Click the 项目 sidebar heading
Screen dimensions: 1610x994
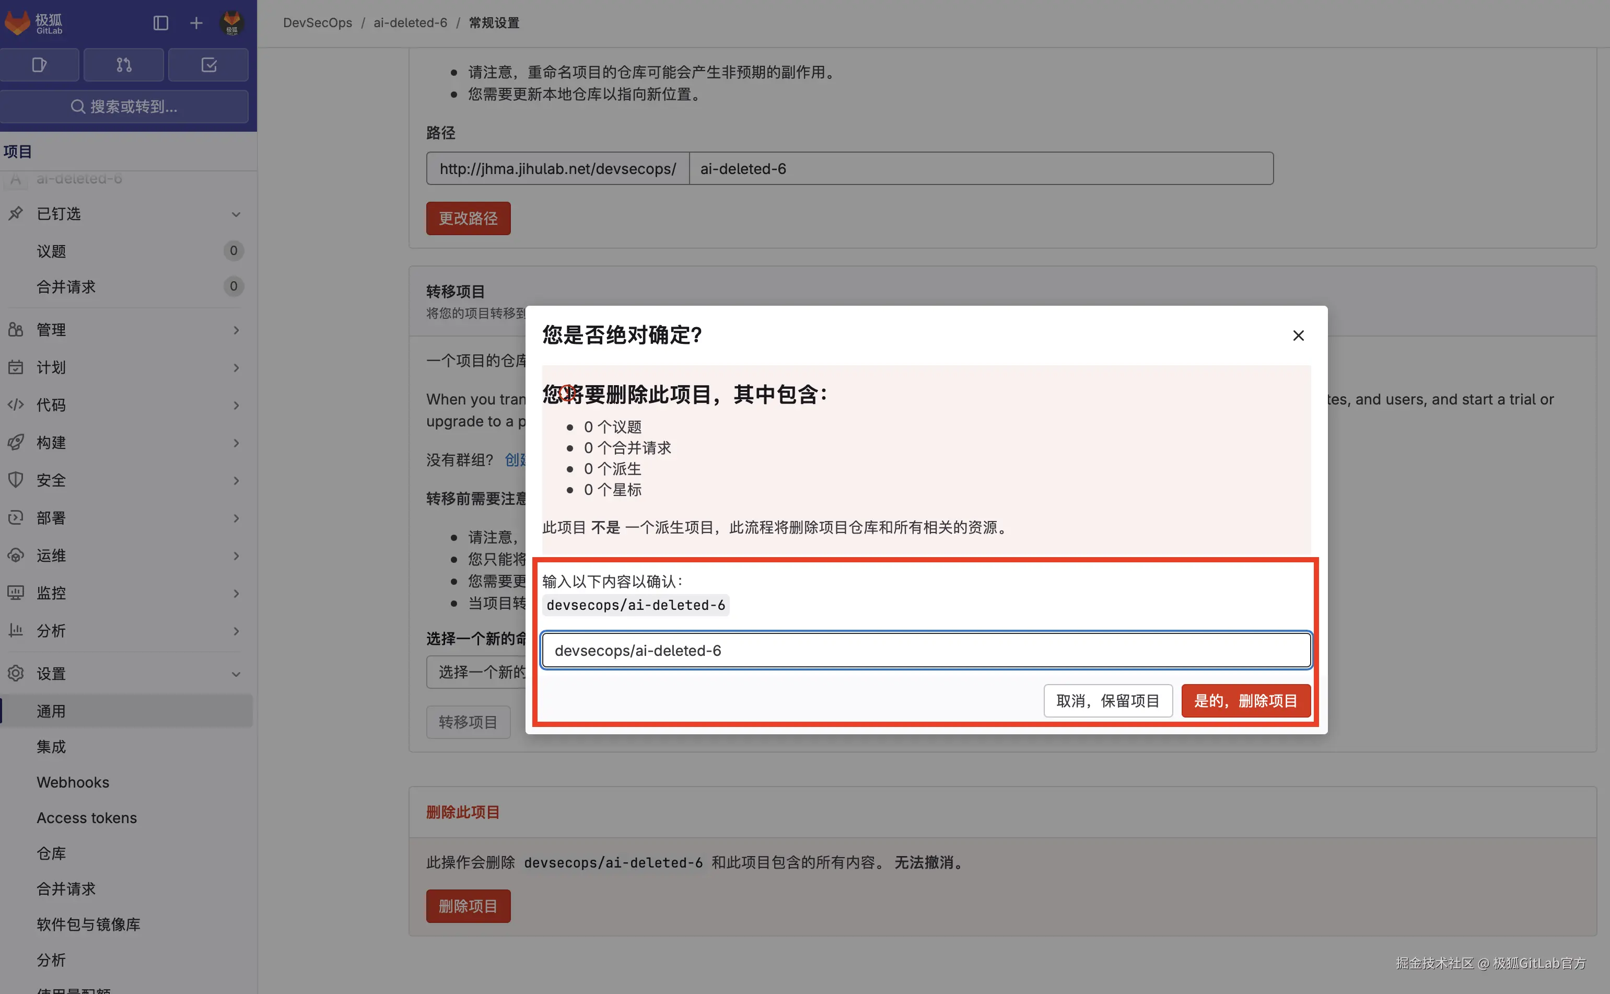(x=17, y=151)
